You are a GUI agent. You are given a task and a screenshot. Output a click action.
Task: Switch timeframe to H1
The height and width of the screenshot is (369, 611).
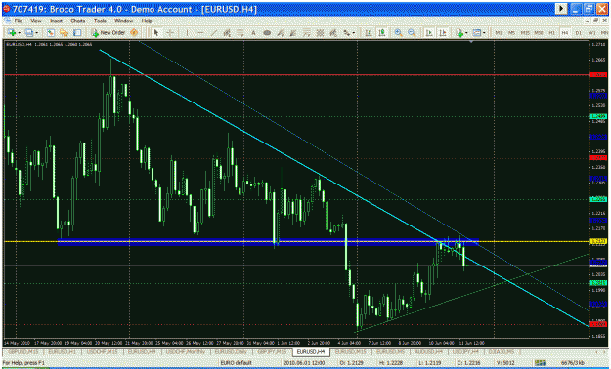(x=551, y=33)
